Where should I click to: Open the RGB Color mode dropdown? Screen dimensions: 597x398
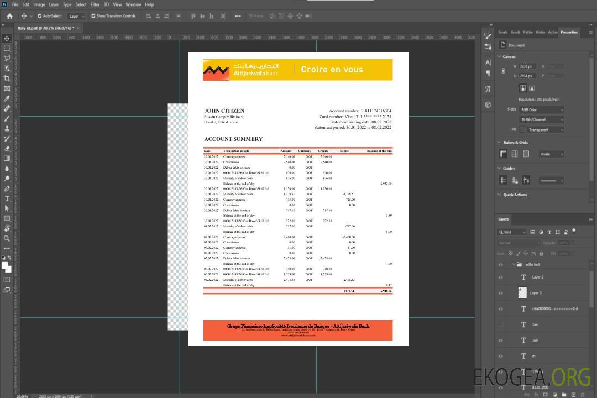[x=541, y=109]
